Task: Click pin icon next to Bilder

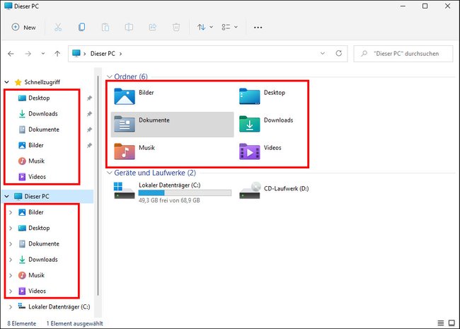Action: click(89, 146)
